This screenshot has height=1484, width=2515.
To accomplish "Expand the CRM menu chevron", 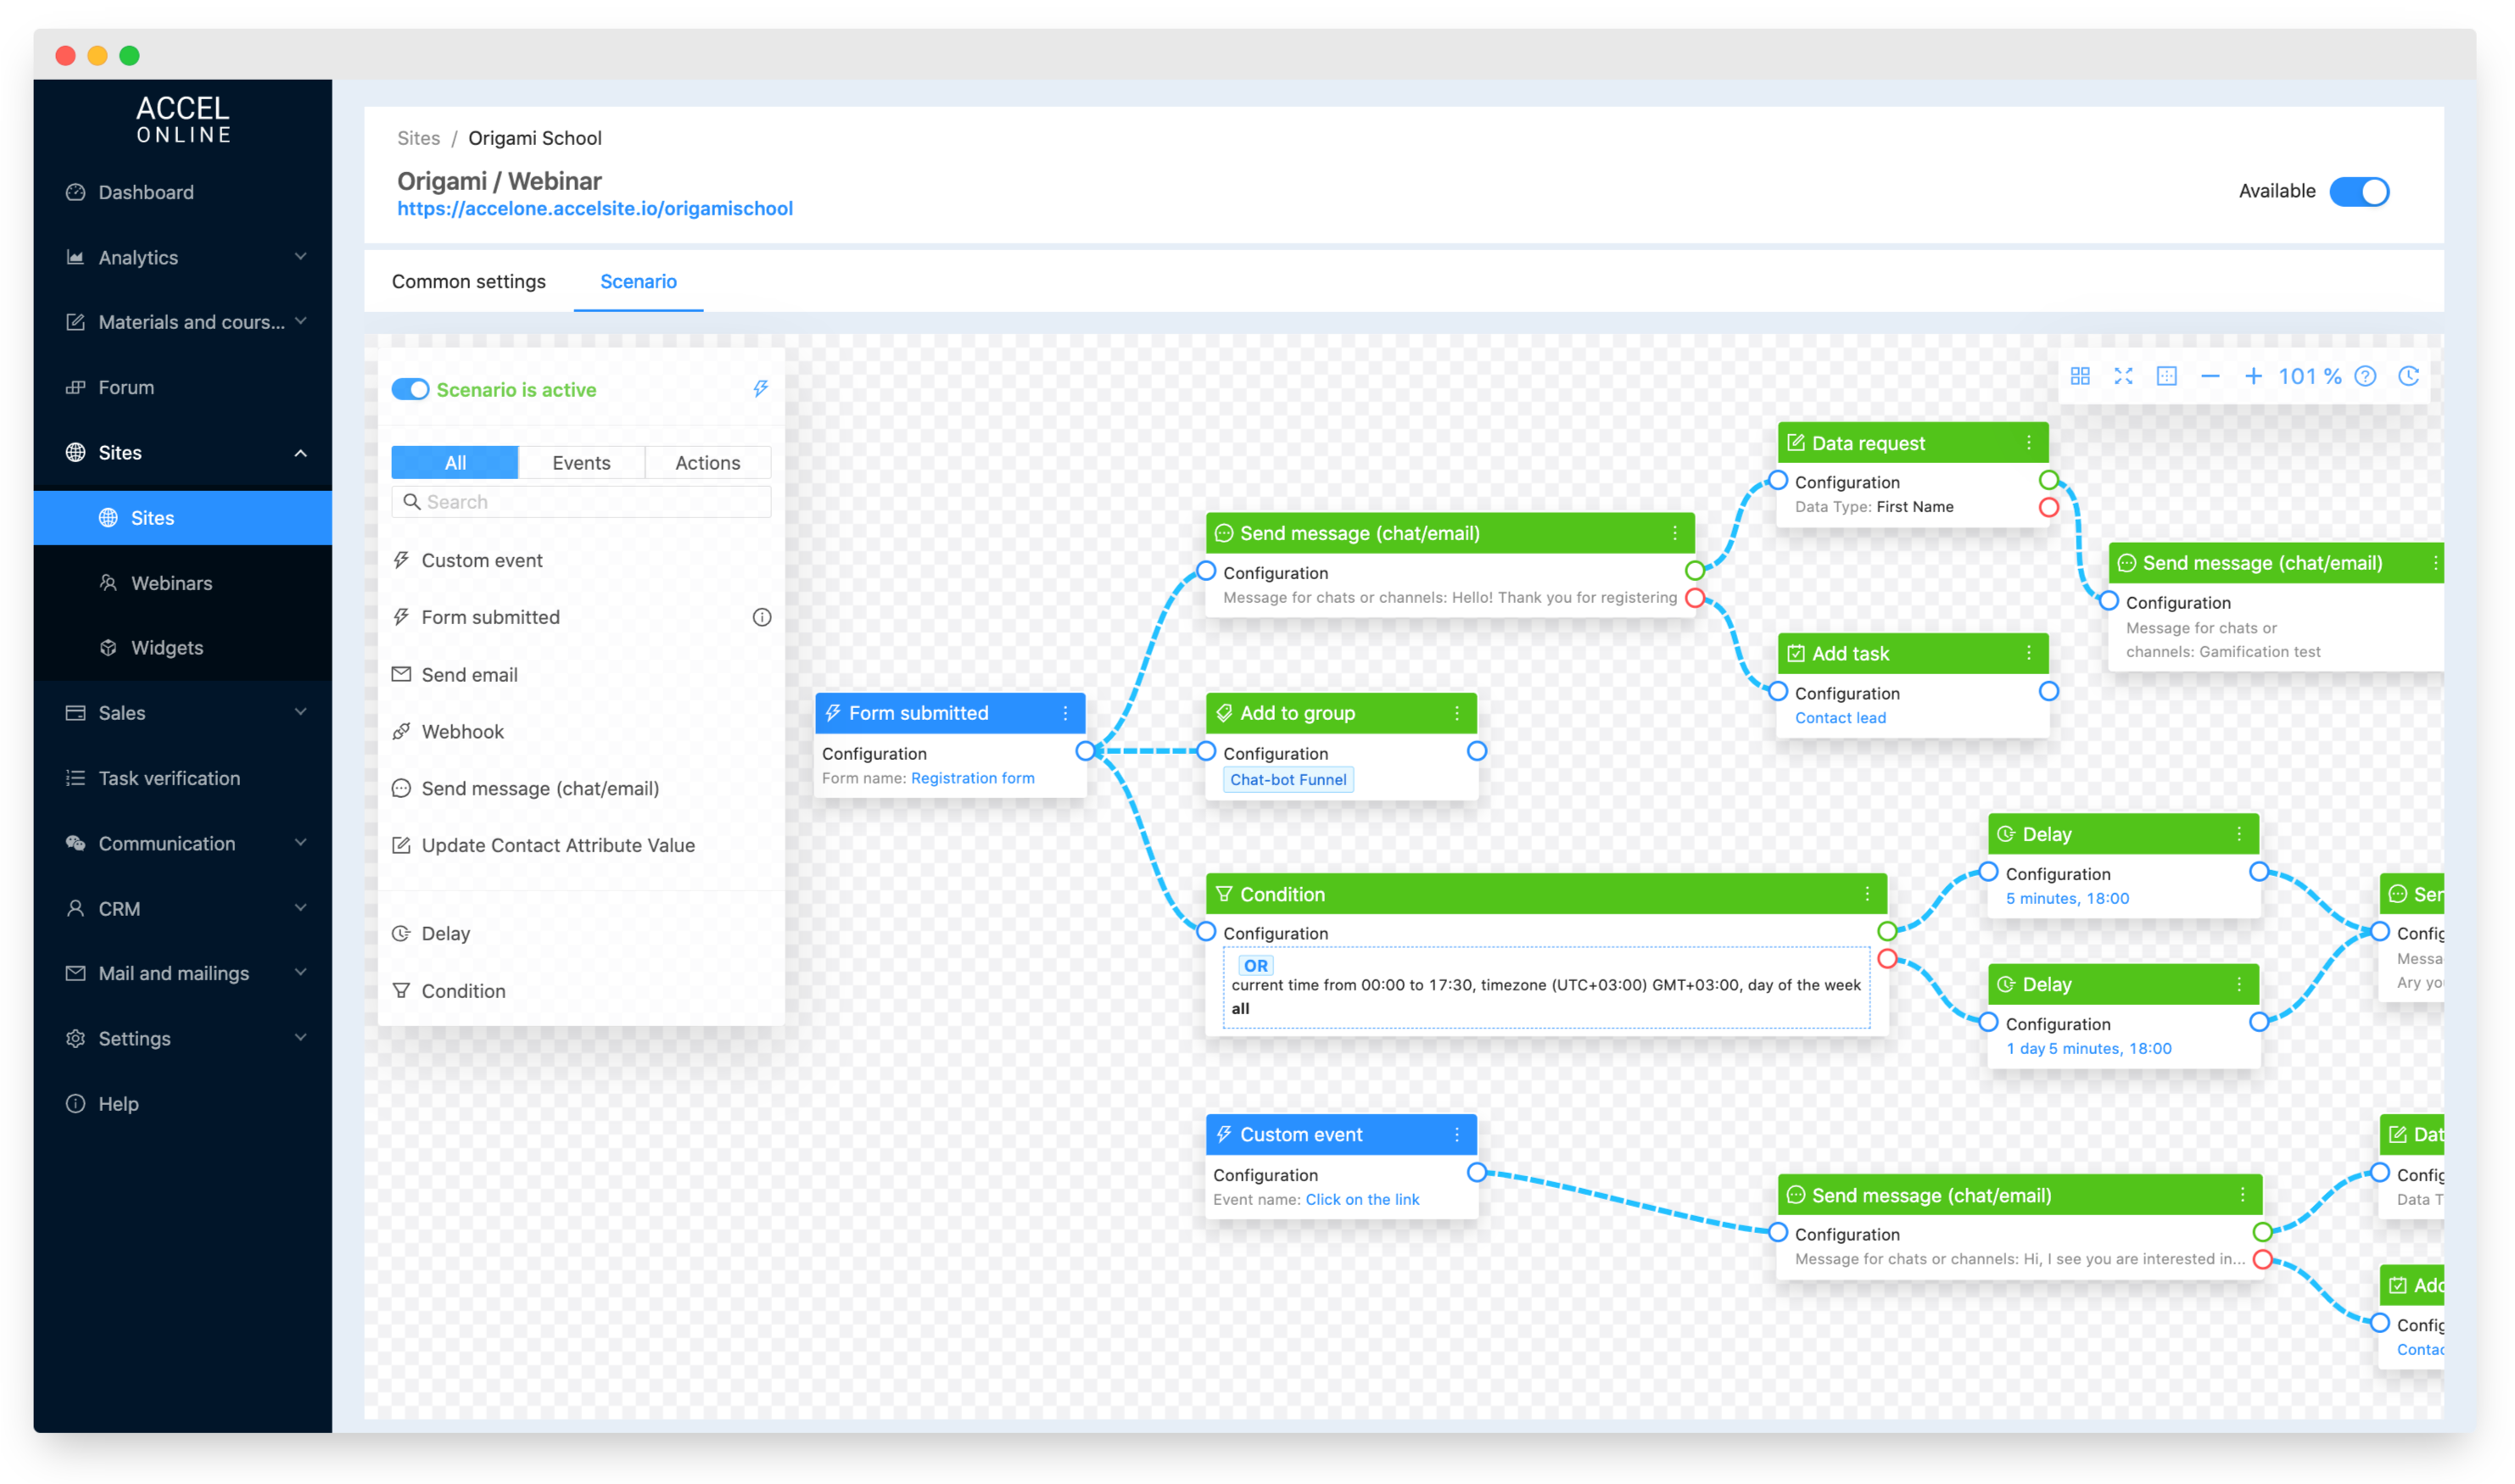I will click(x=300, y=908).
